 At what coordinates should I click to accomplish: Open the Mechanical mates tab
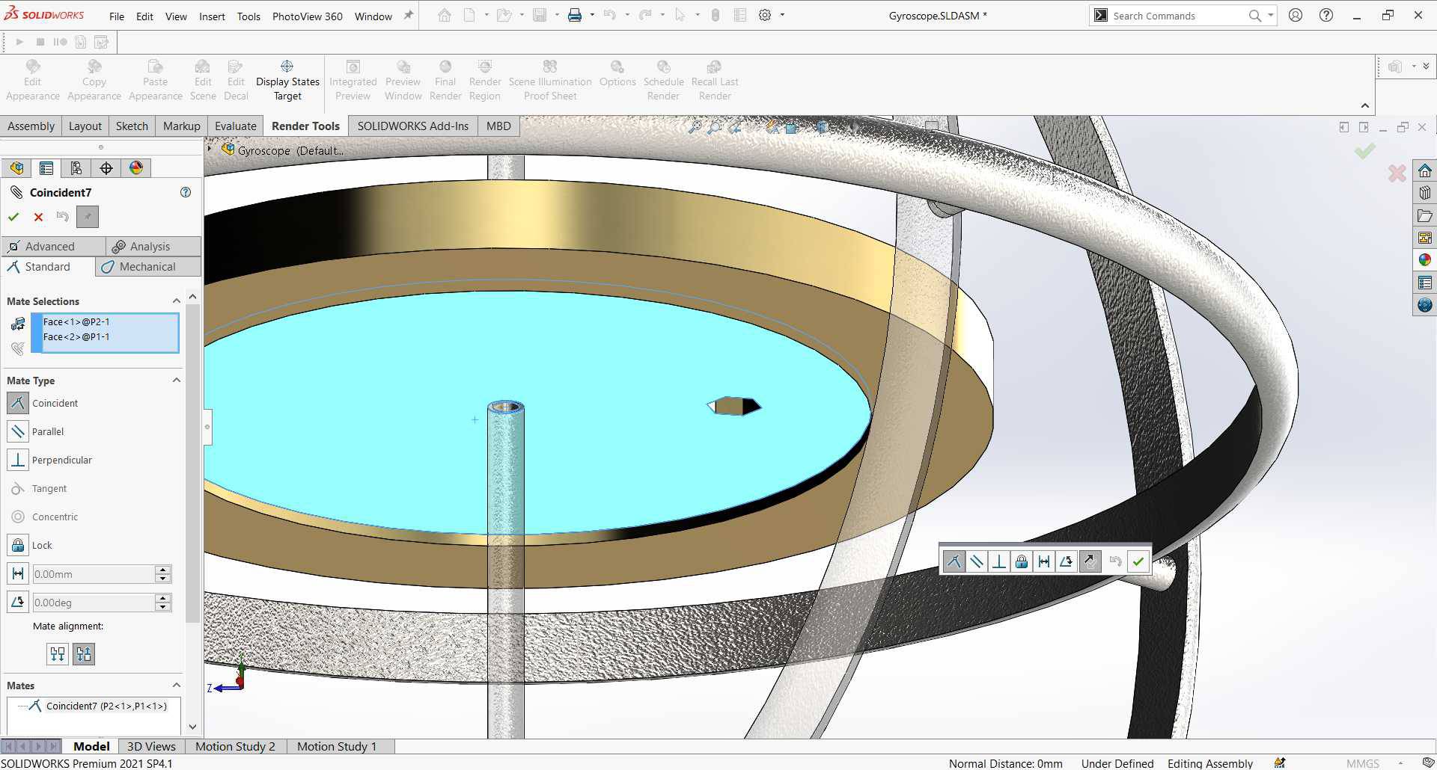pos(147,267)
